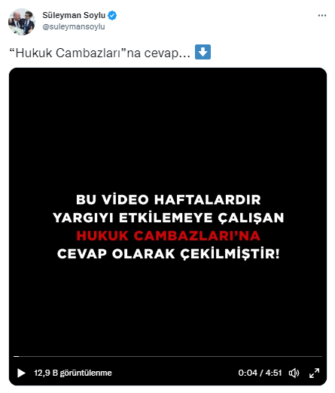
Task: Click the tweet text "Hukuk Cambazları"na cevap
Action: [99, 53]
